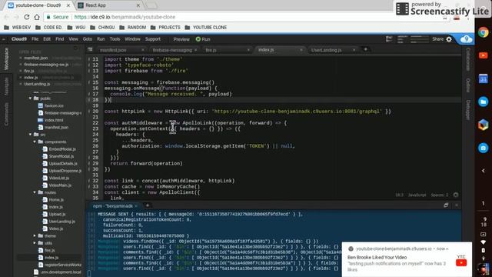The height and width of the screenshot is (277, 492).
Task: Expand the theme folder
Action: pyautogui.click(x=35, y=235)
